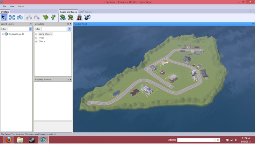The image size is (255, 168).
Task: Select the Move Trees tool with yellow arrows
Action: 70,18
